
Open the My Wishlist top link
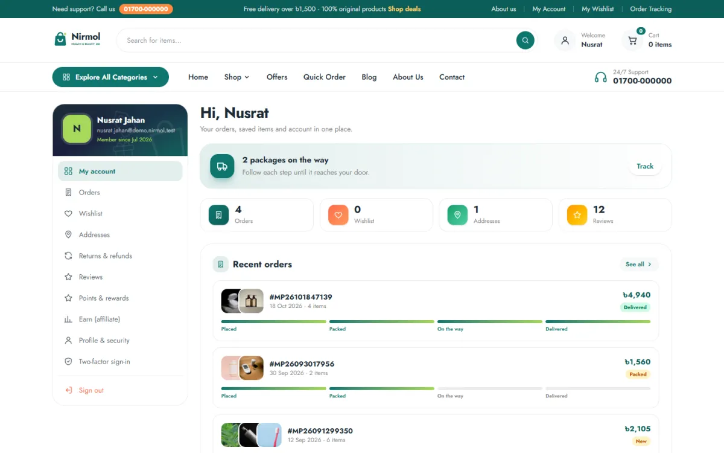[598, 9]
